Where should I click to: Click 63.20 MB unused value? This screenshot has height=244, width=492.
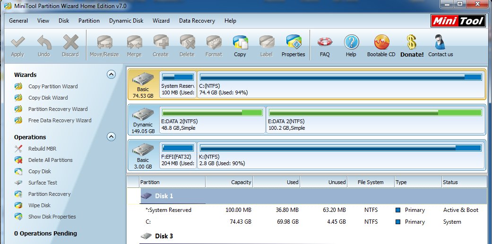(334, 210)
